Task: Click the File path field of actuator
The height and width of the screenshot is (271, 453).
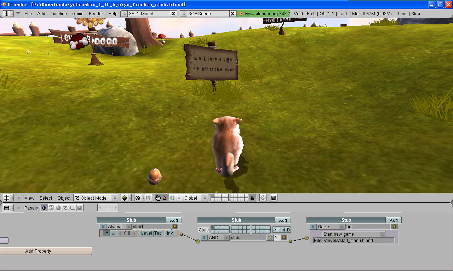Action: (x=354, y=241)
